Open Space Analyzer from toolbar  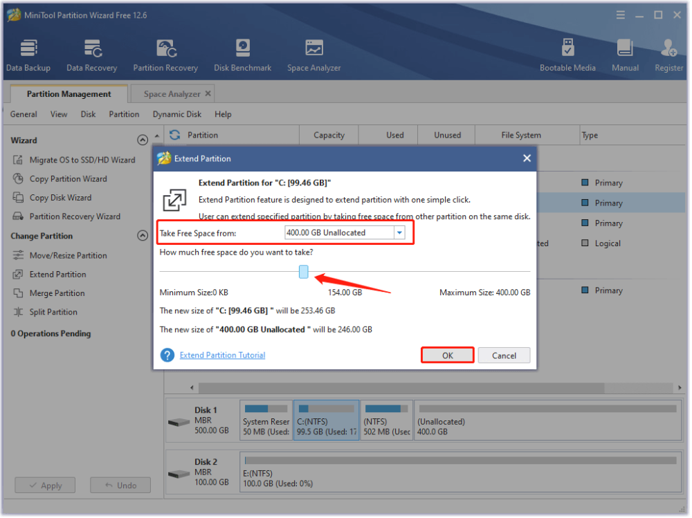pos(313,55)
